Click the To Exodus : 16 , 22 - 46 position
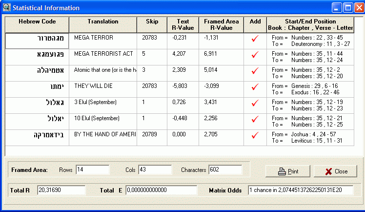 (305, 92)
